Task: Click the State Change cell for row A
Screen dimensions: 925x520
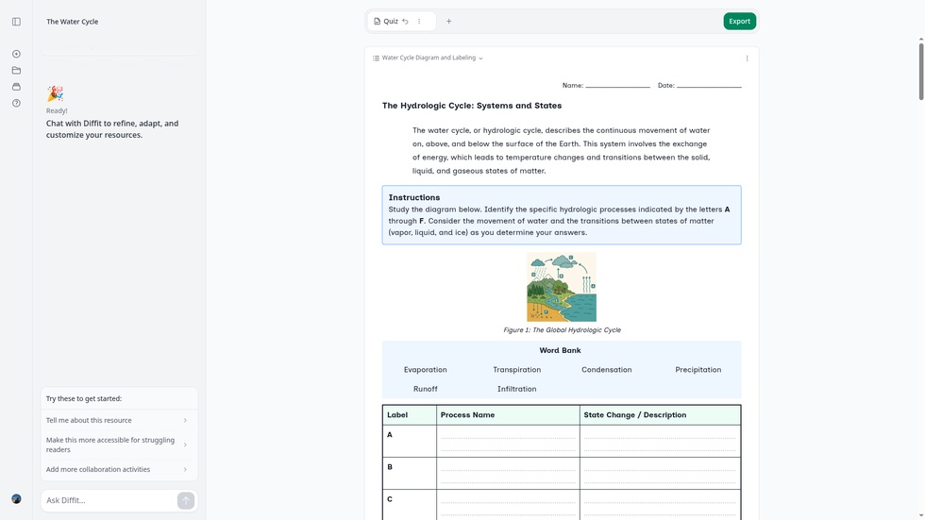Action: 660,441
